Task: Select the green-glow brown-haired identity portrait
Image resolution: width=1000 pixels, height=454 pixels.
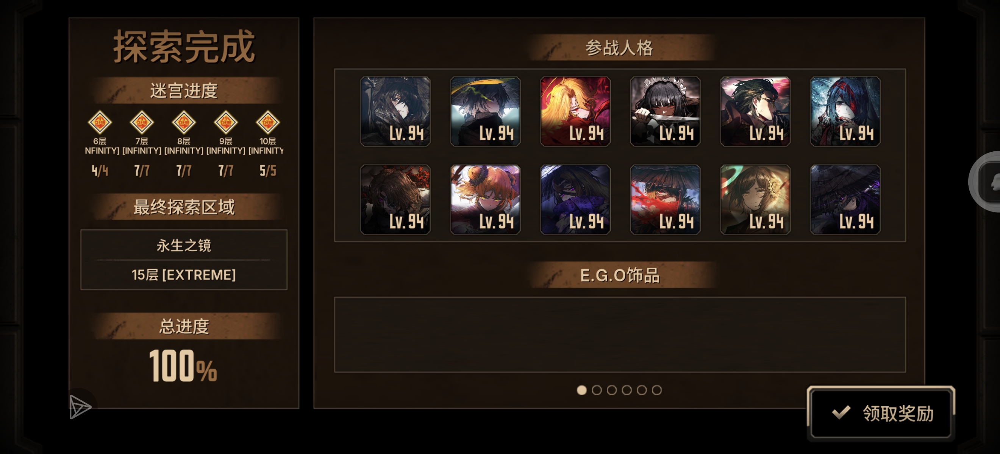Action: (755, 200)
